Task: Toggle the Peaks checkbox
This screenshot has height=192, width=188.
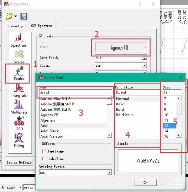Action: coord(41,36)
